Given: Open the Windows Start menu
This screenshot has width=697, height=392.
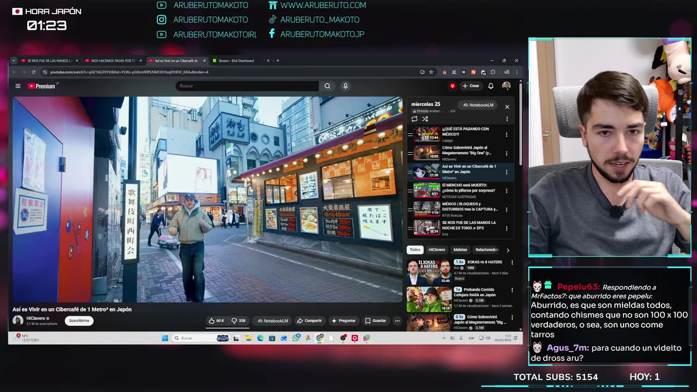Looking at the screenshot, I should (x=164, y=338).
